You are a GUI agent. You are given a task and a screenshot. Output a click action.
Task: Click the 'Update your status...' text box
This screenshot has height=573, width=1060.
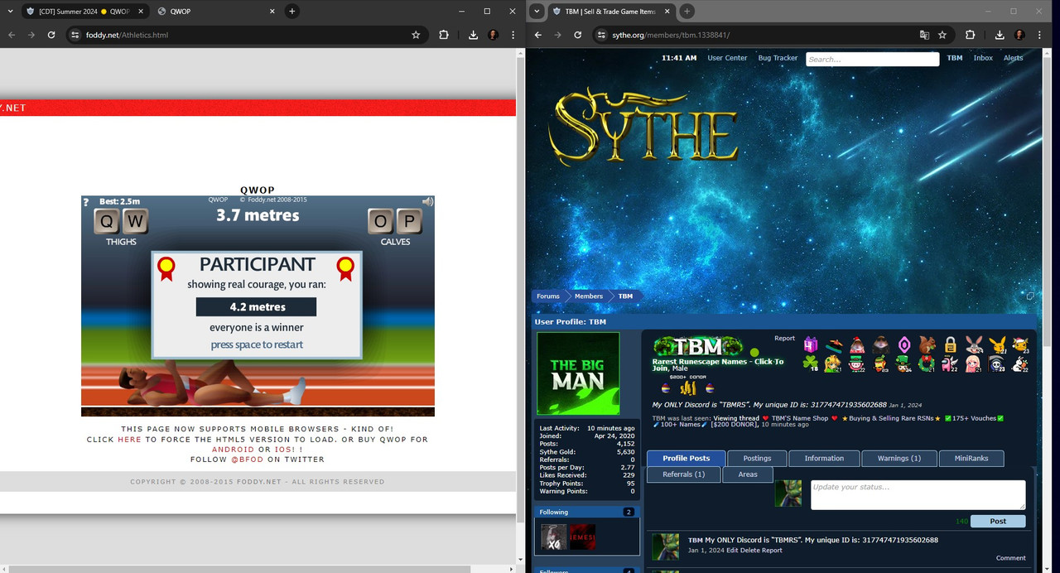coord(918,494)
